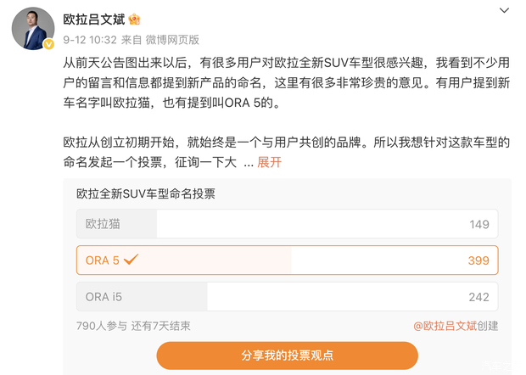Click the 399 vote count
This screenshot has width=526, height=375.
click(478, 260)
